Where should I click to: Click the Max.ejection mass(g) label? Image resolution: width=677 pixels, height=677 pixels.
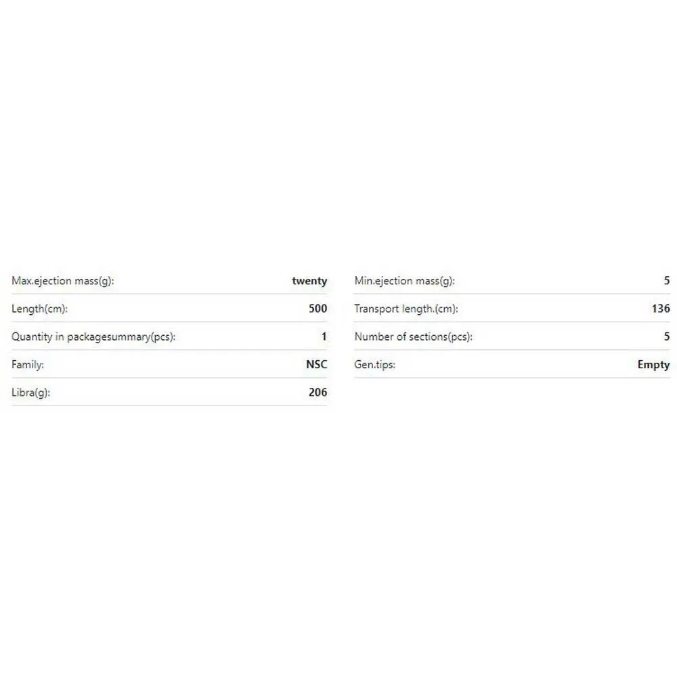63,281
